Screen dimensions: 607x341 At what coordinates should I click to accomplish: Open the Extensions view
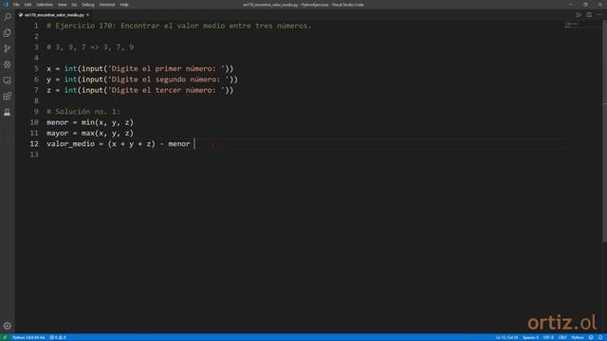tap(8, 97)
